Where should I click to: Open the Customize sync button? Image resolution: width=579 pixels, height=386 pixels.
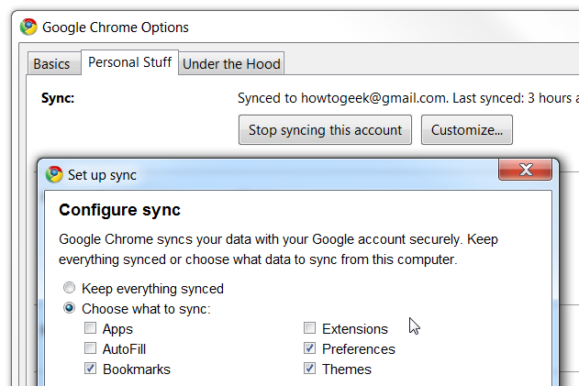coord(466,130)
